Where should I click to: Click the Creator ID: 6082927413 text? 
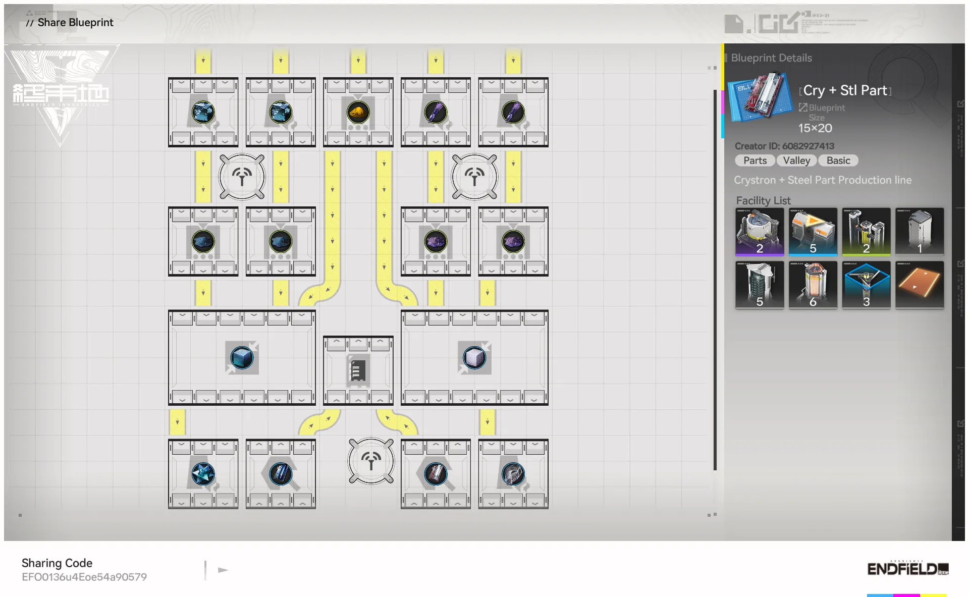point(784,146)
